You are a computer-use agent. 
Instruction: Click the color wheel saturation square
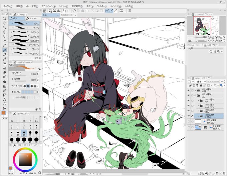(x=25, y=160)
